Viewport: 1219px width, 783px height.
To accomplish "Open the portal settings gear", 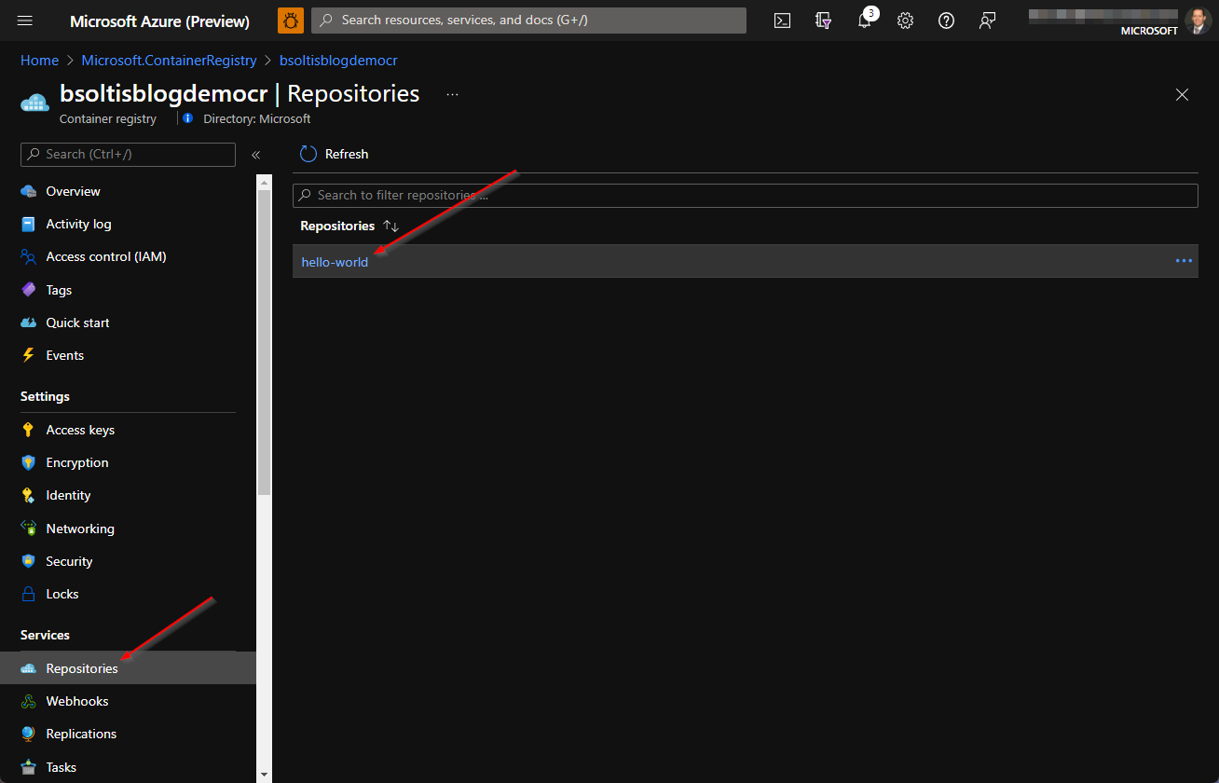I will (x=905, y=21).
